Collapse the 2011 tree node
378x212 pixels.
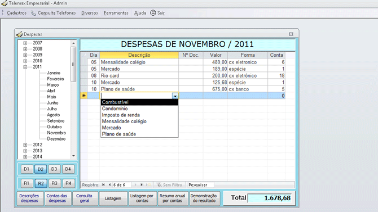coord(25,67)
